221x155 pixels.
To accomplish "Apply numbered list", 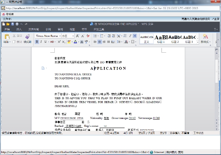I will (102, 36).
